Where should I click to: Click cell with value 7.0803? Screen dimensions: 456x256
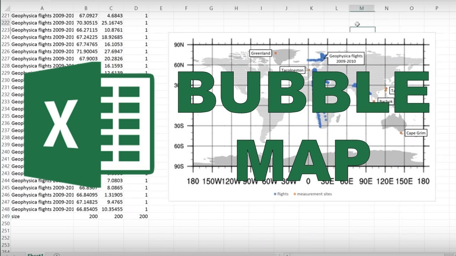click(x=111, y=181)
